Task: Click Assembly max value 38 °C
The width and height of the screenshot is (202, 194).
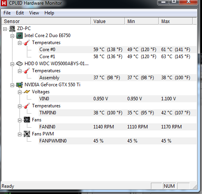Action: coord(175,78)
